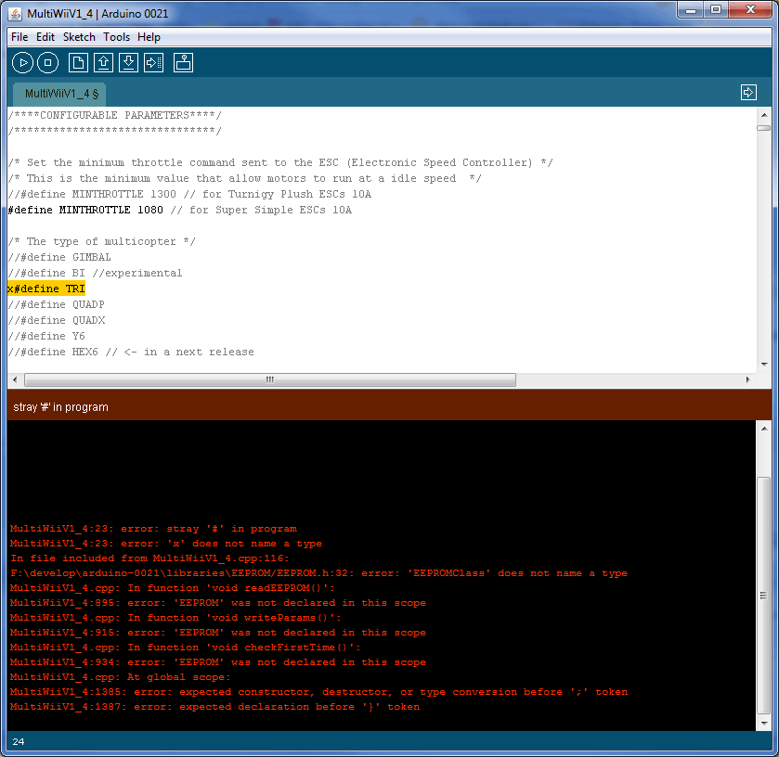Screen dimensions: 779x757
Task: Open the Sketch menu
Action: [x=79, y=37]
